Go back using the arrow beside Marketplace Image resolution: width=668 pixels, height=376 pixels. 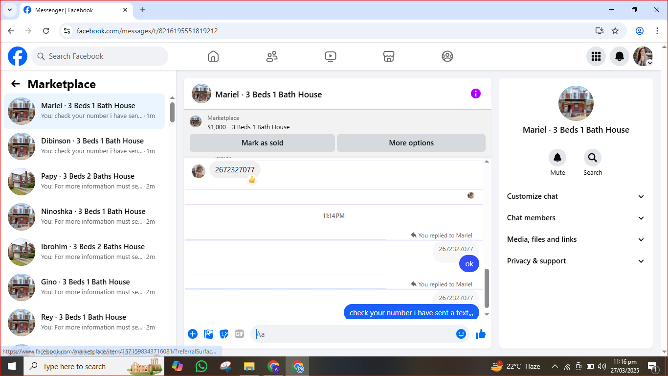16,84
